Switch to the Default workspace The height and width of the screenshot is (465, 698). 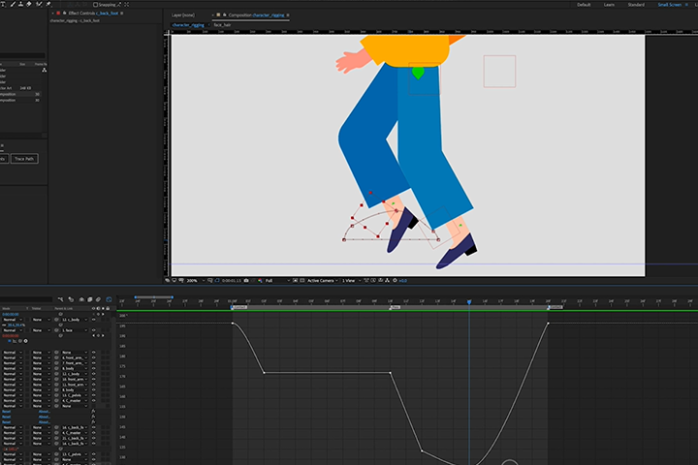[x=584, y=5]
